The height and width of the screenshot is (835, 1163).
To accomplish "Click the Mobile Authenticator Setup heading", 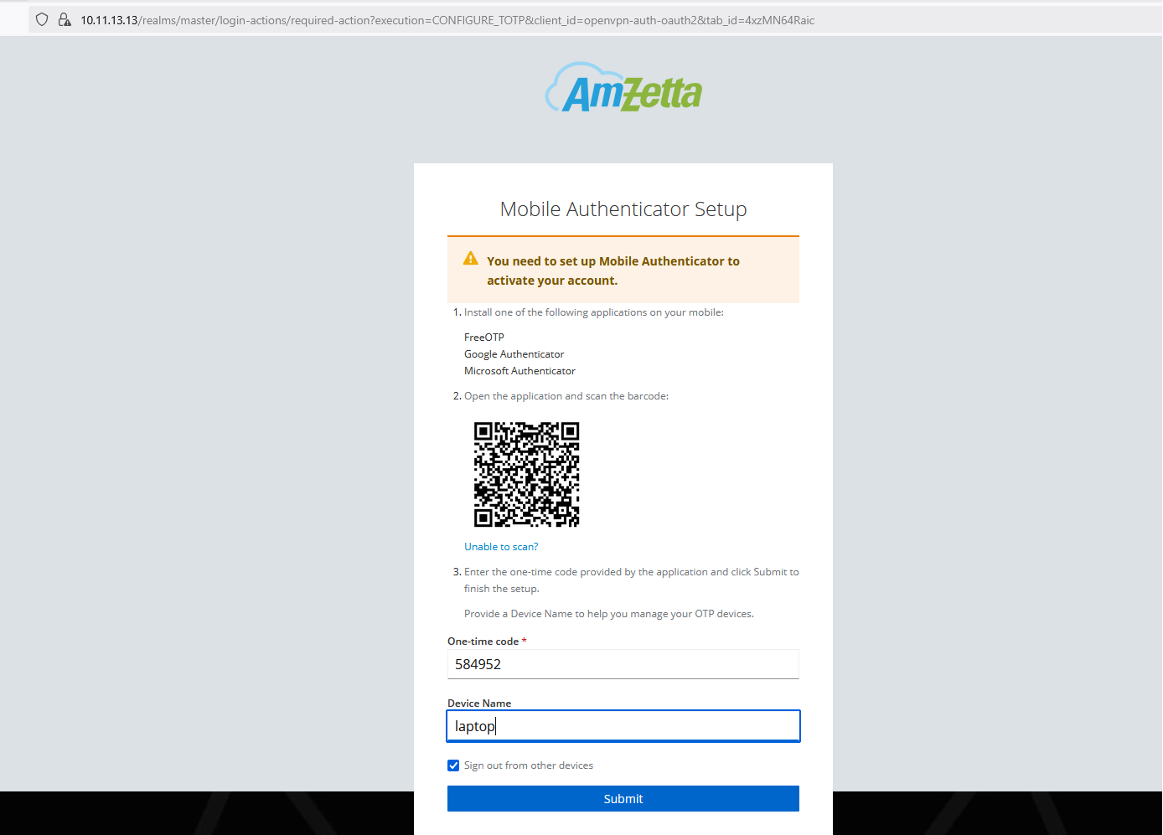I will click(623, 209).
